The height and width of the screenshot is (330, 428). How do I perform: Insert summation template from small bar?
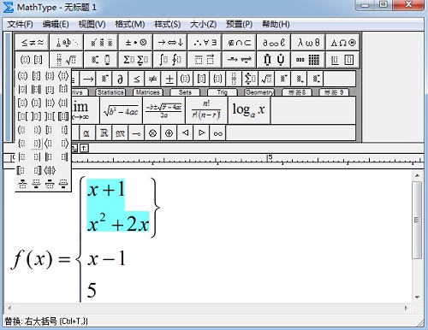(x=250, y=79)
